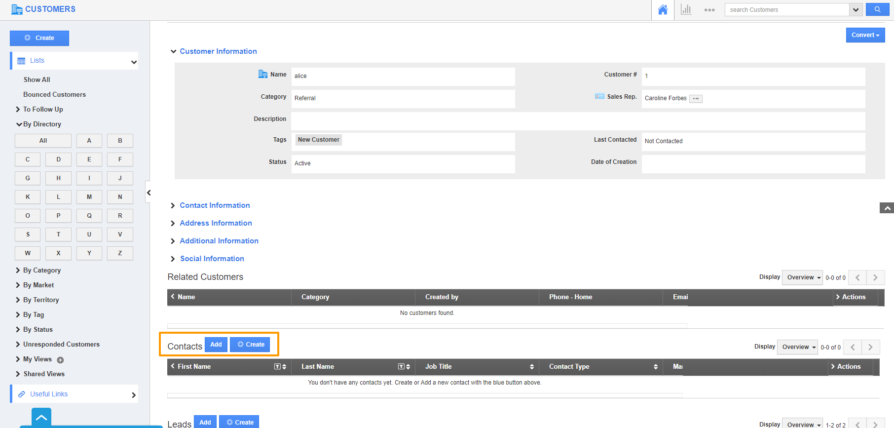Click the Contacts Add button

[x=216, y=345]
